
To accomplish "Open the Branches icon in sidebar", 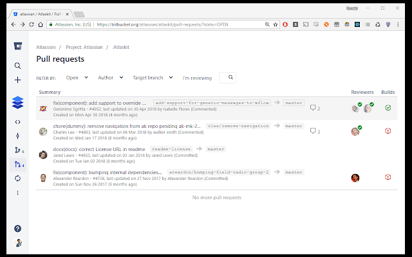I will [17, 150].
